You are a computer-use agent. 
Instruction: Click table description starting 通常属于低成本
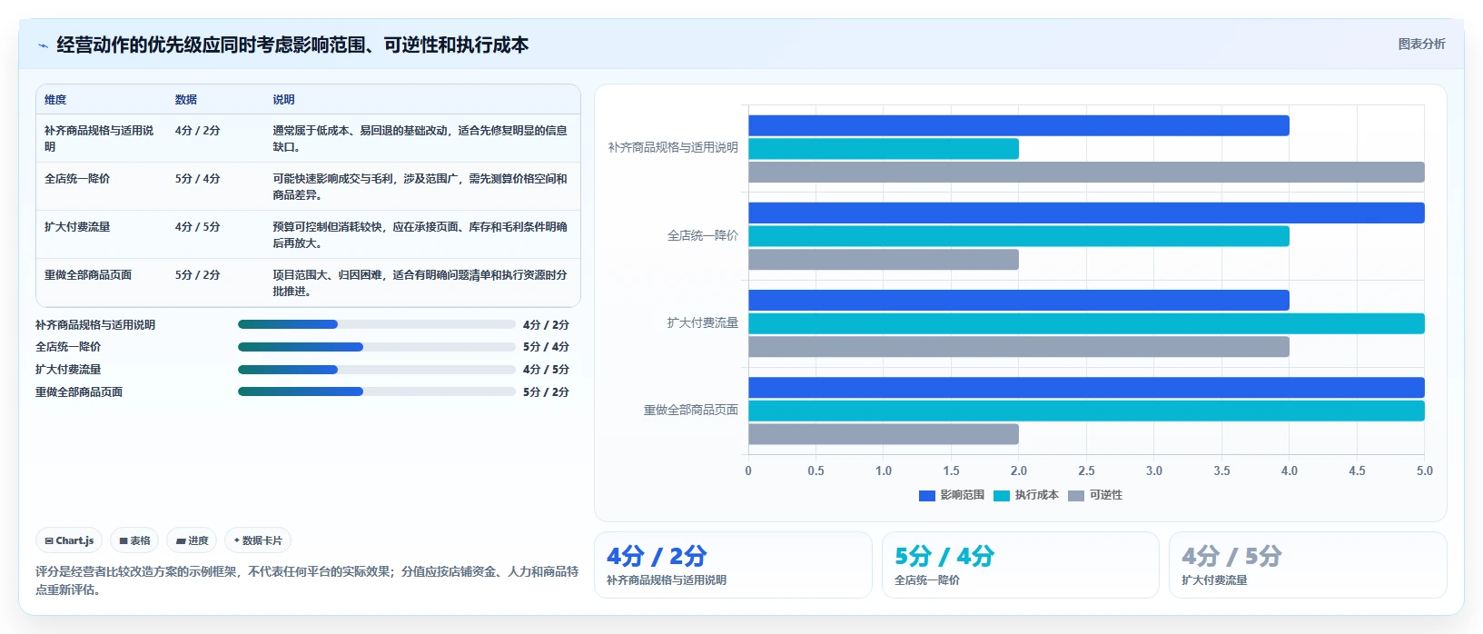(x=420, y=138)
